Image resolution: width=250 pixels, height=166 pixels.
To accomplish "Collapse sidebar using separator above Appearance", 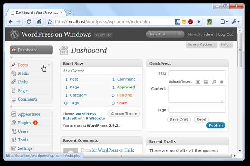I will 31,106.
